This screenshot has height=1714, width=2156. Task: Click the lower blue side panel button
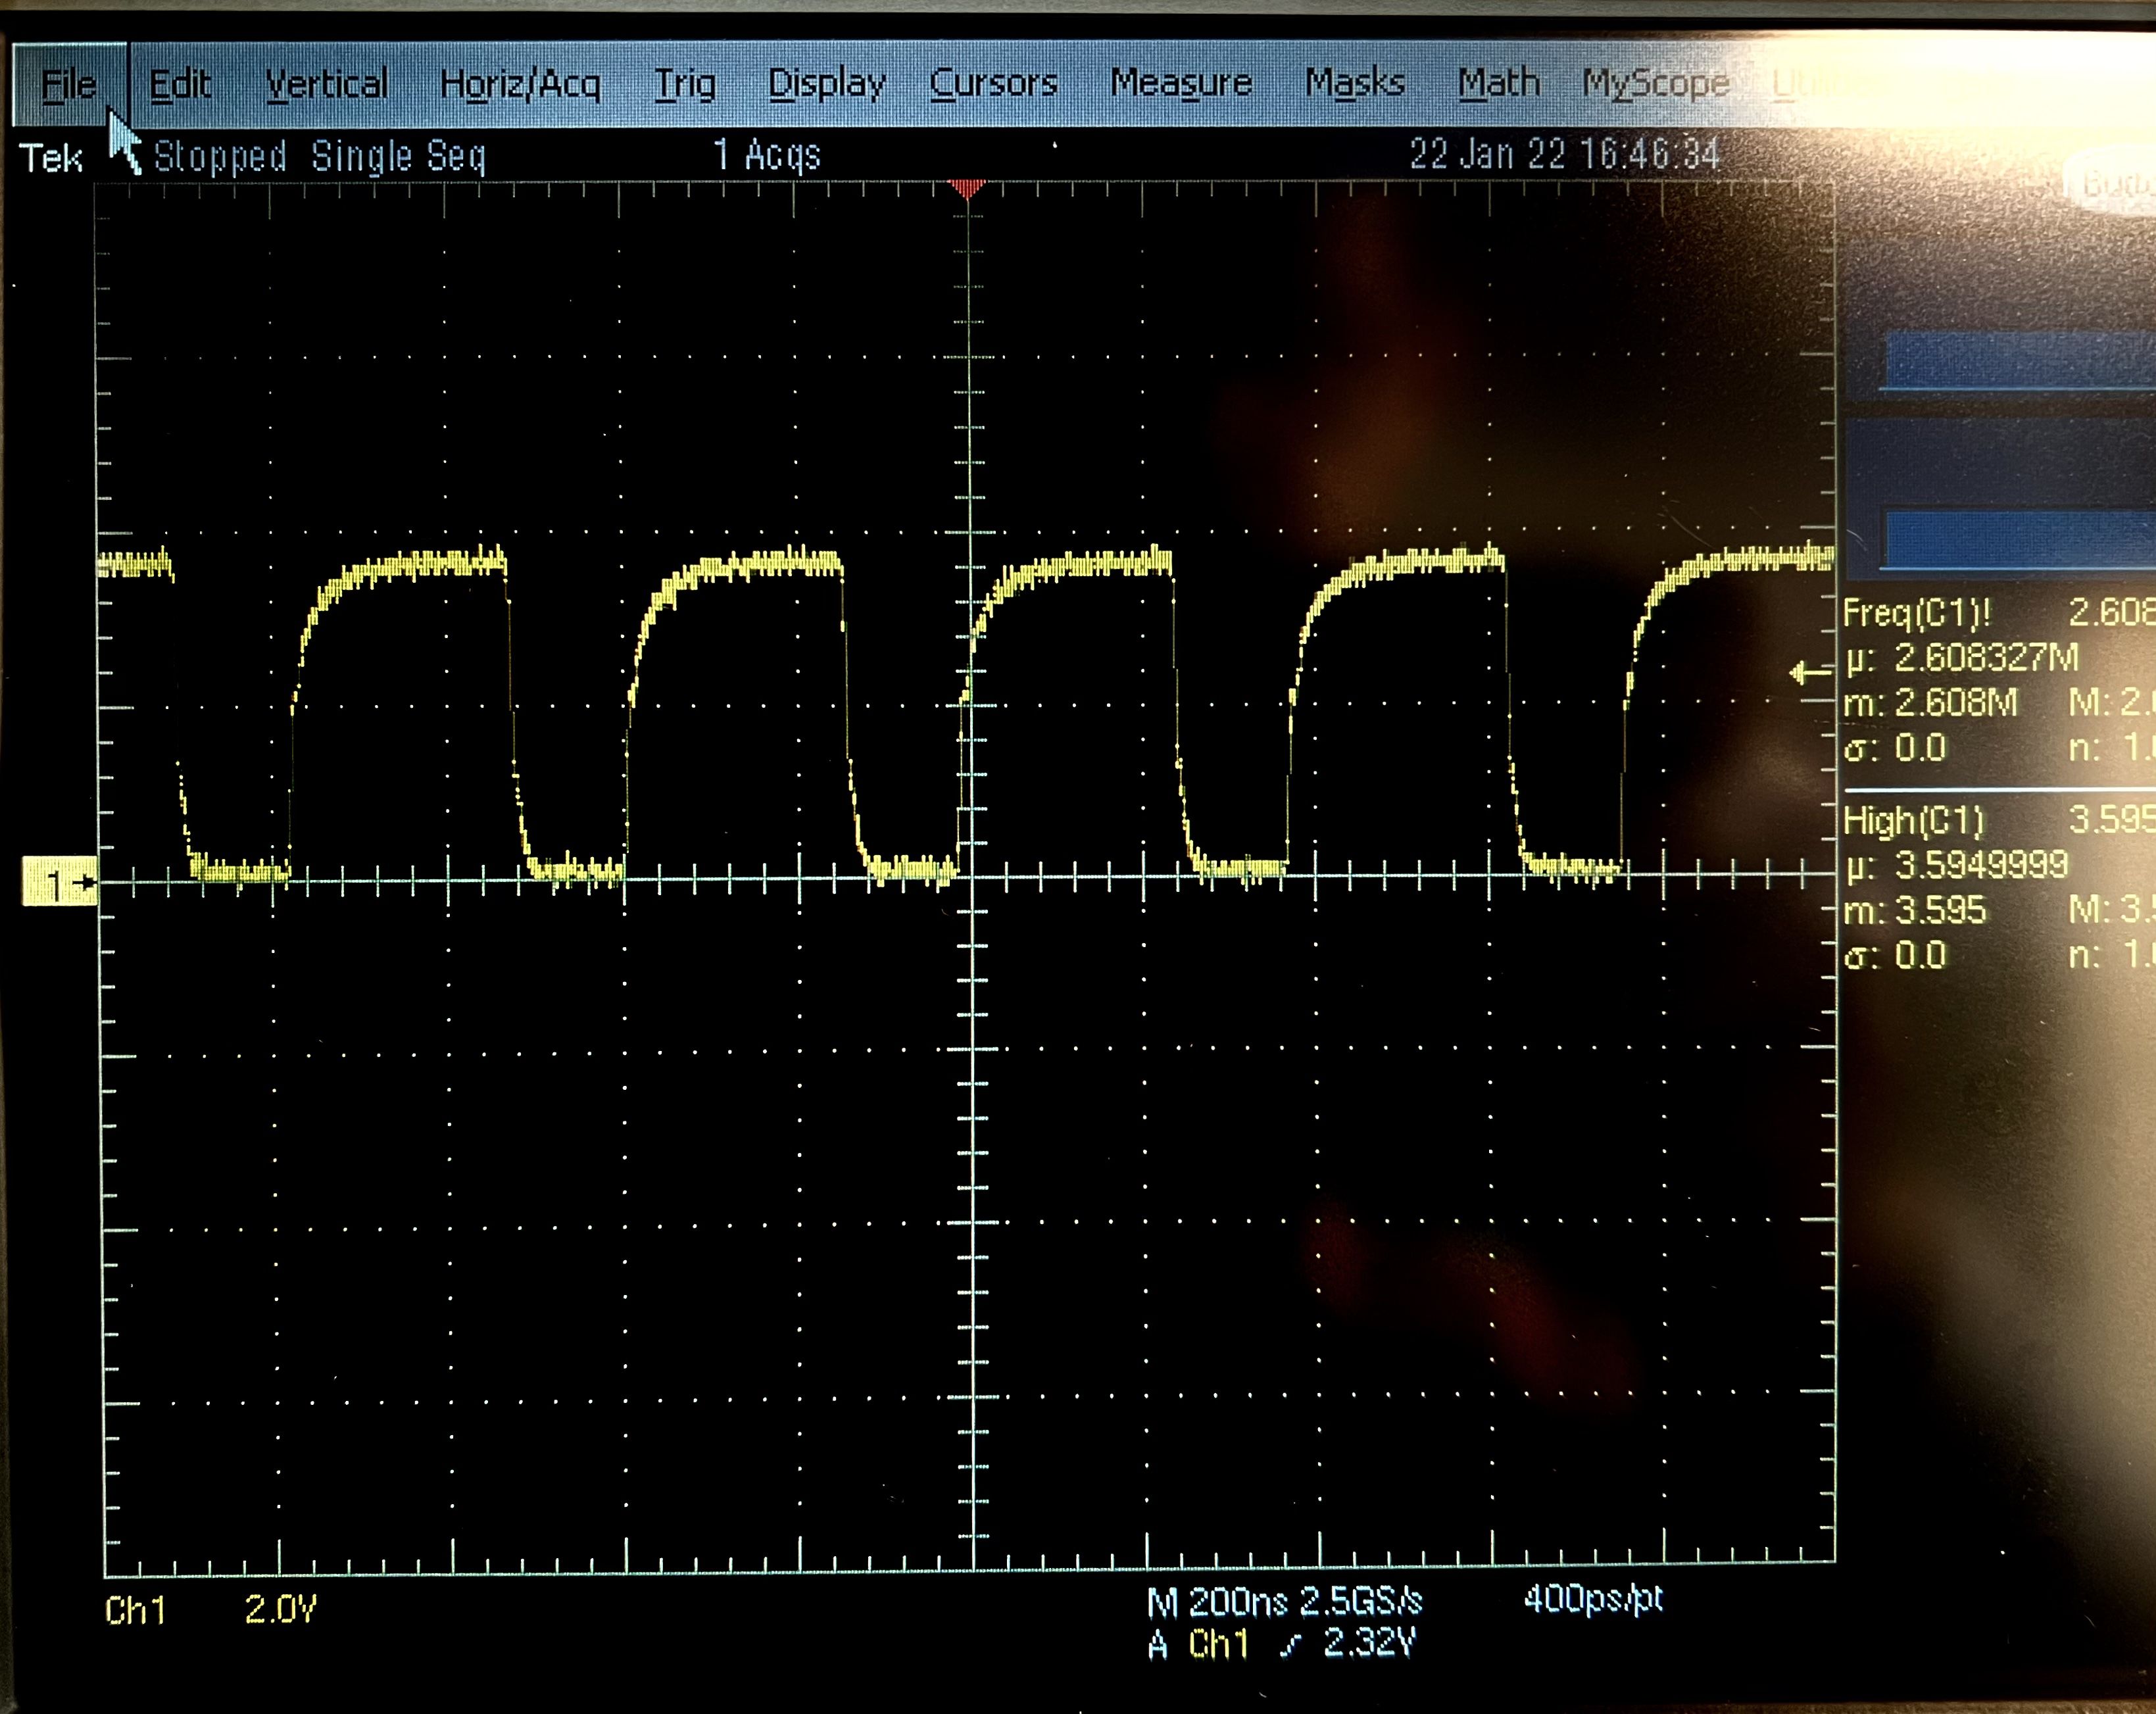[x=2018, y=539]
